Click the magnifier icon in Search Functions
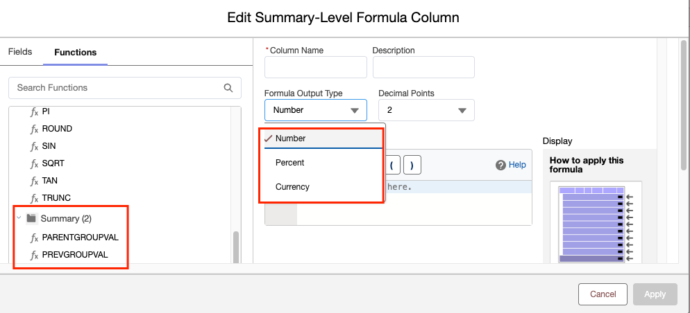Viewport: 690px width, 313px height. point(228,88)
